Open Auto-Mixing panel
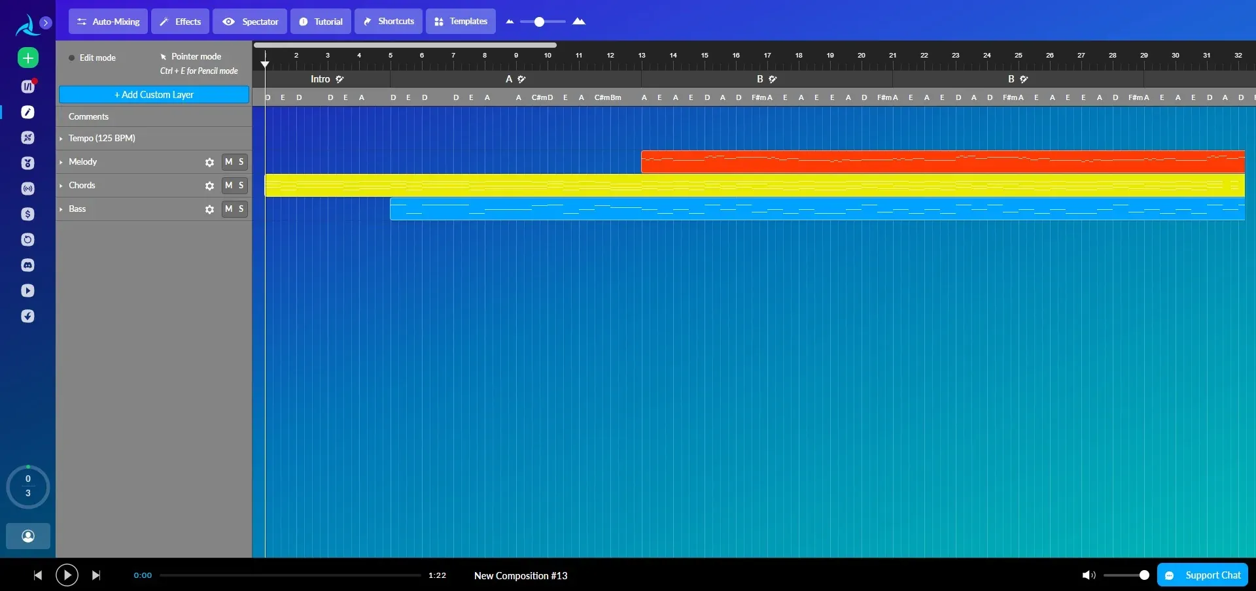 108,22
